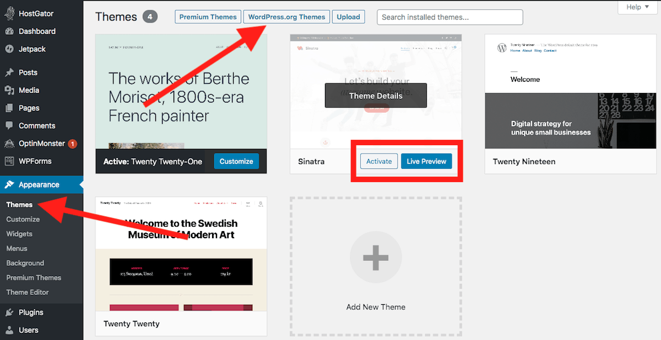Click the Upload themes button
661x340 pixels.
coord(348,17)
